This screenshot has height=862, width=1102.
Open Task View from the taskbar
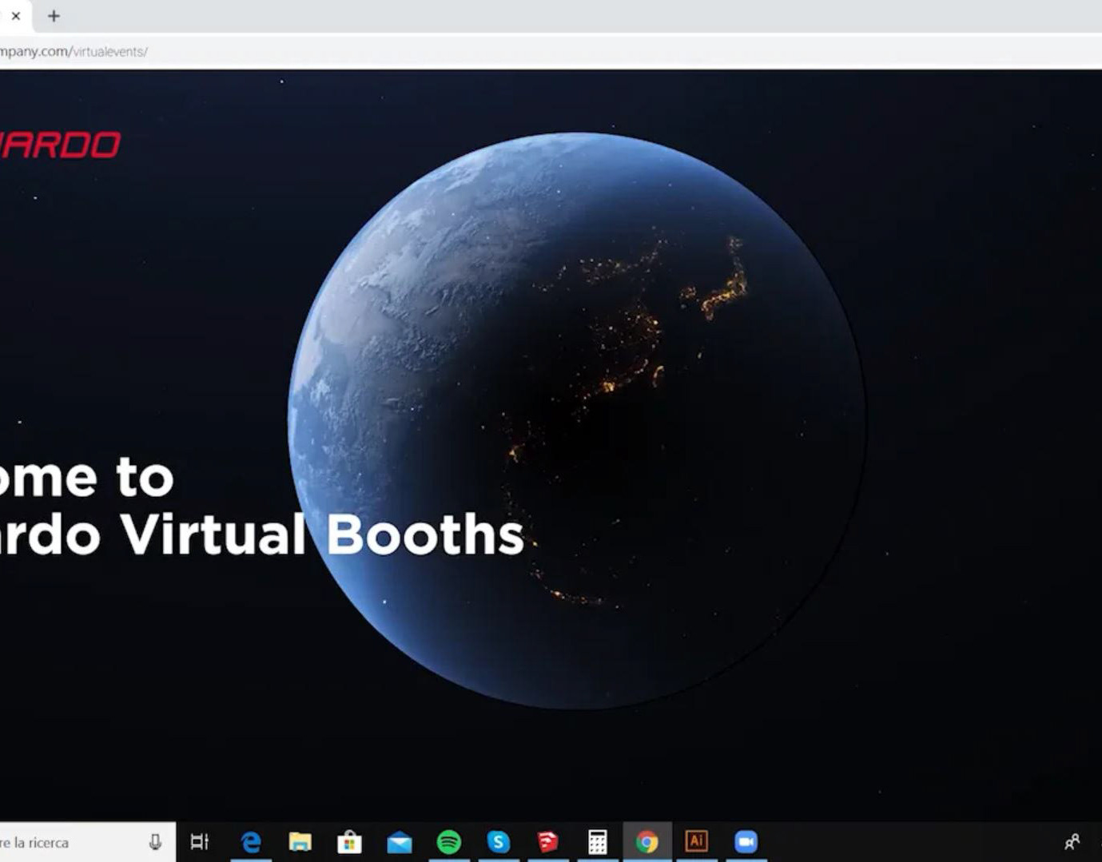click(200, 842)
